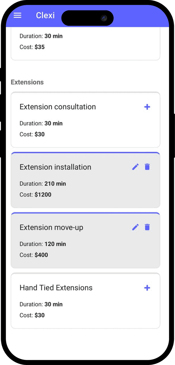
Task: Open the hamburger navigation menu
Action: tap(17, 15)
